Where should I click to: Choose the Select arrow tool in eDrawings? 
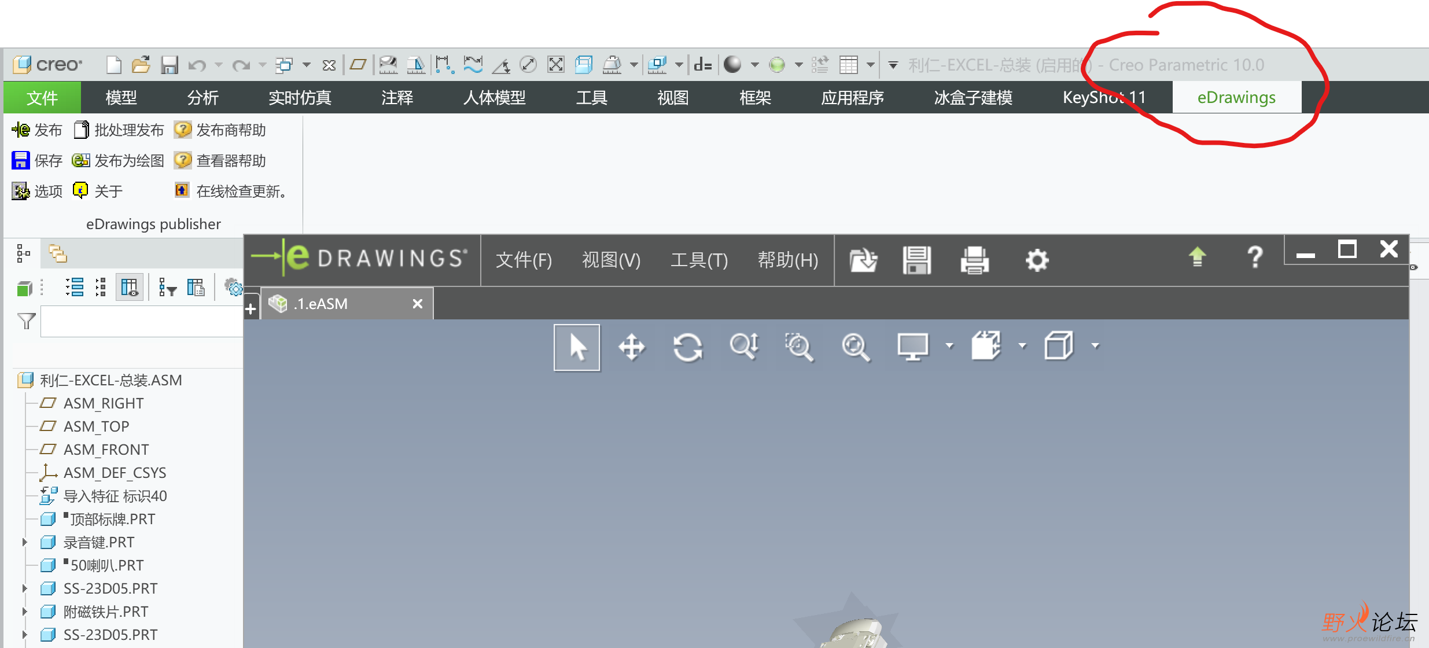point(577,347)
